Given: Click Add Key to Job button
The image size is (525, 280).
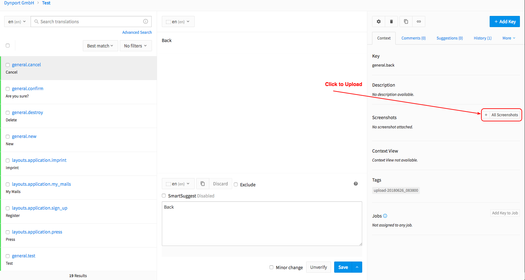Looking at the screenshot, I should pyautogui.click(x=505, y=213).
